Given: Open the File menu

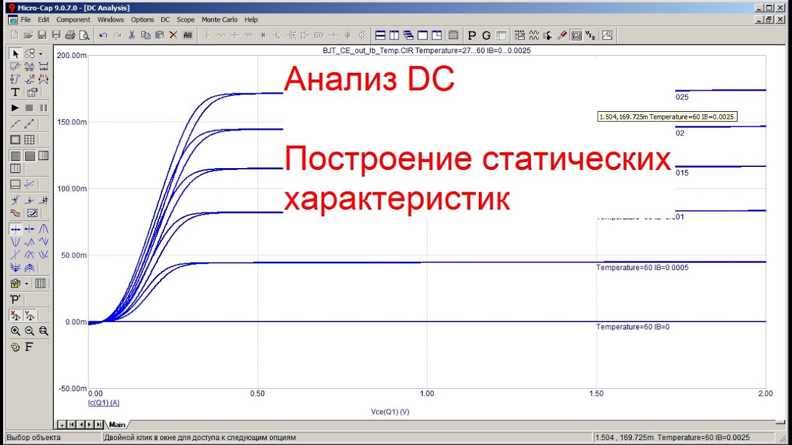Looking at the screenshot, I should pos(25,20).
